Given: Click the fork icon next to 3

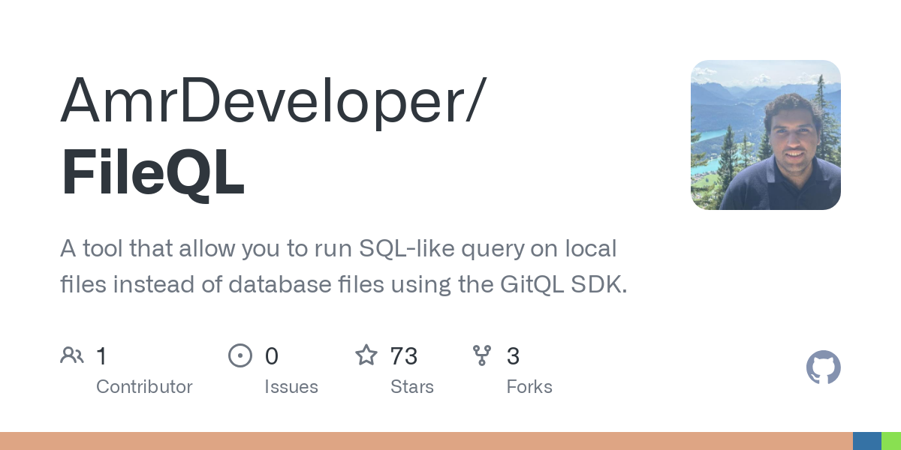Looking at the screenshot, I should point(481,355).
